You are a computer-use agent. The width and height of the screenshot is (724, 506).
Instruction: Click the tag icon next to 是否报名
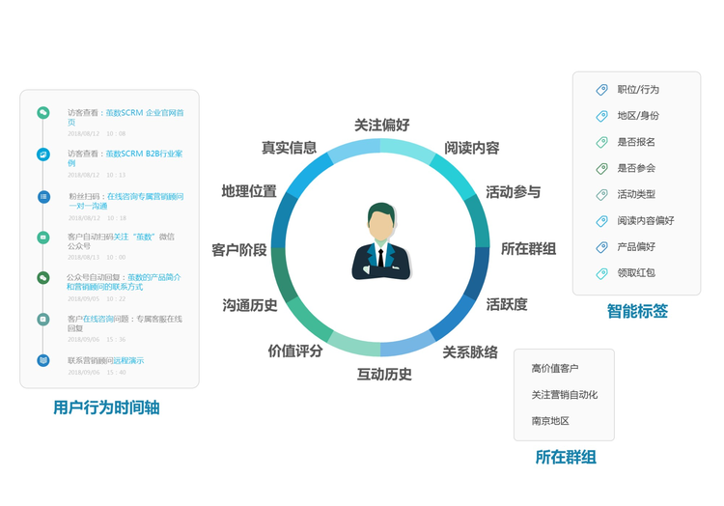pyautogui.click(x=601, y=142)
